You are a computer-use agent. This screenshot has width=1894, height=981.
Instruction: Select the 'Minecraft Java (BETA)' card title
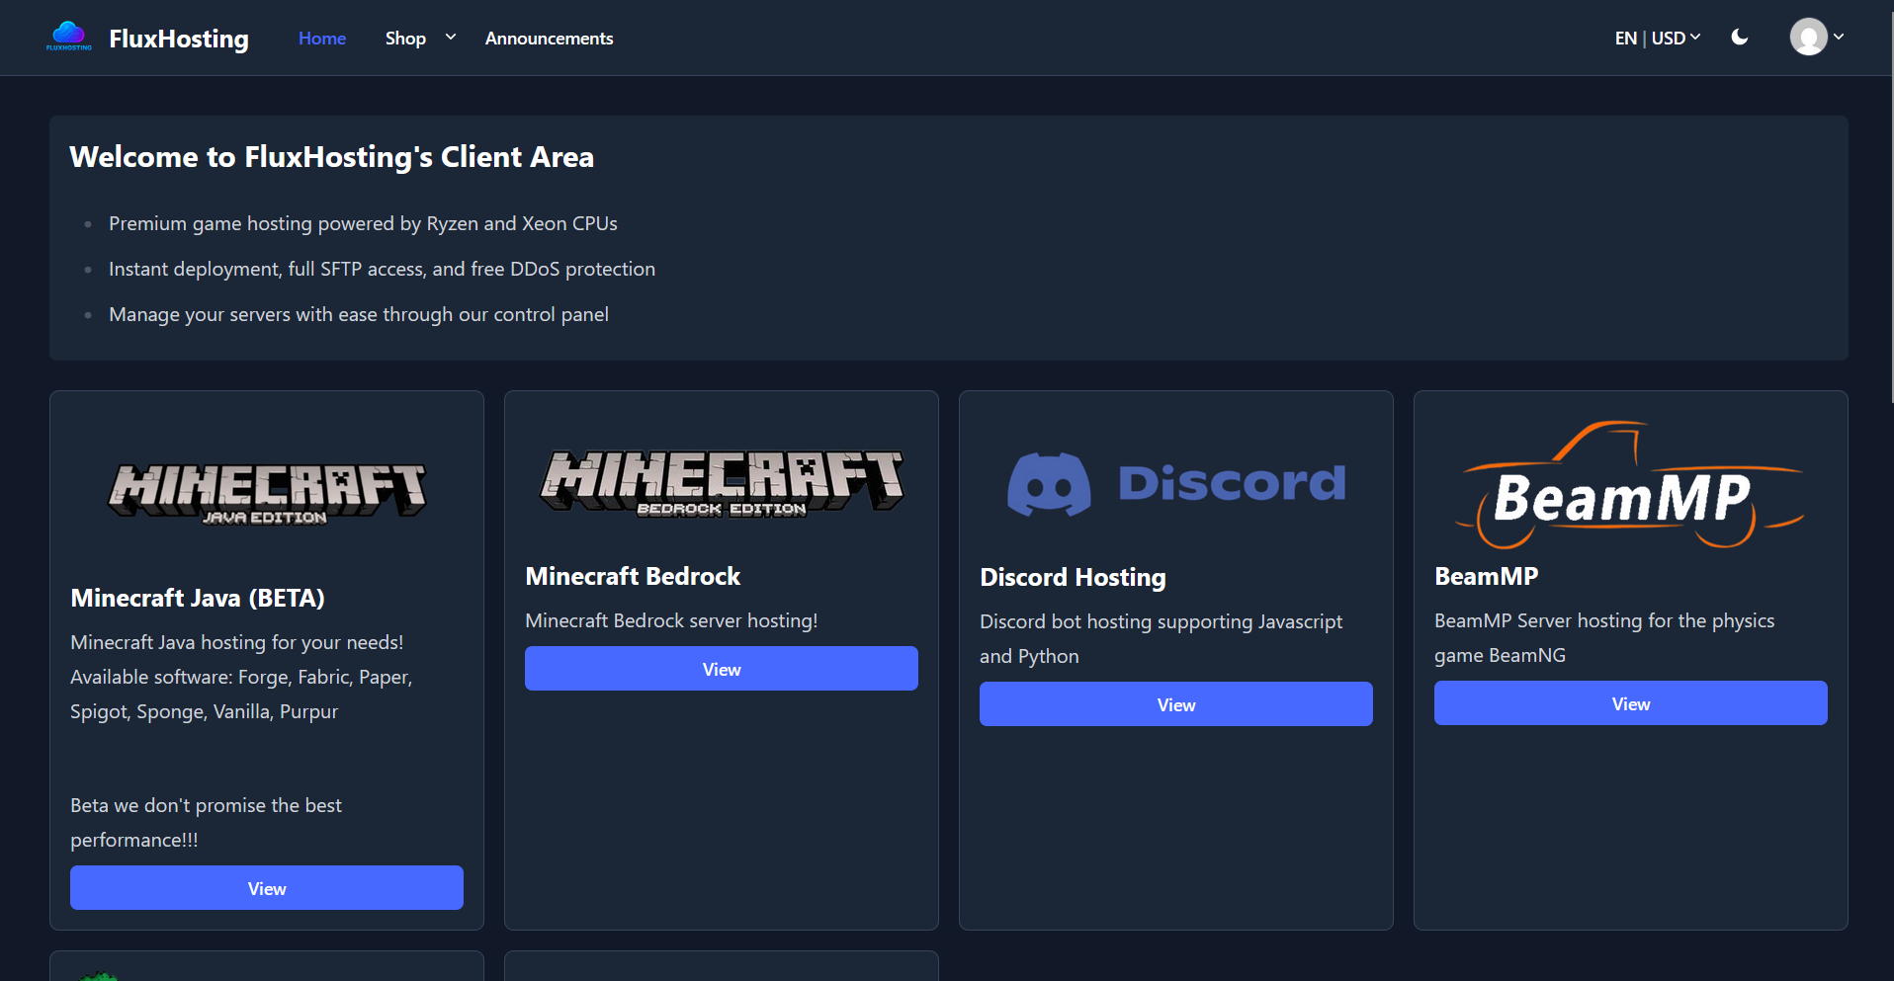coord(198,598)
